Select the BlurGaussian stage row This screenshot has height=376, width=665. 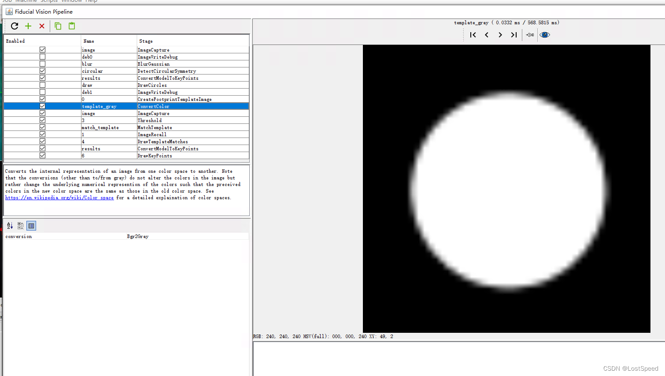[x=126, y=64]
